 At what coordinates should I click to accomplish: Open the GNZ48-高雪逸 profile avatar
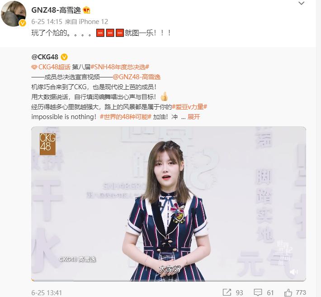pyautogui.click(x=14, y=14)
